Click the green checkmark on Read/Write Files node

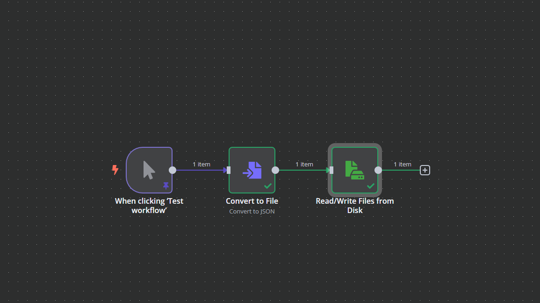371,186
